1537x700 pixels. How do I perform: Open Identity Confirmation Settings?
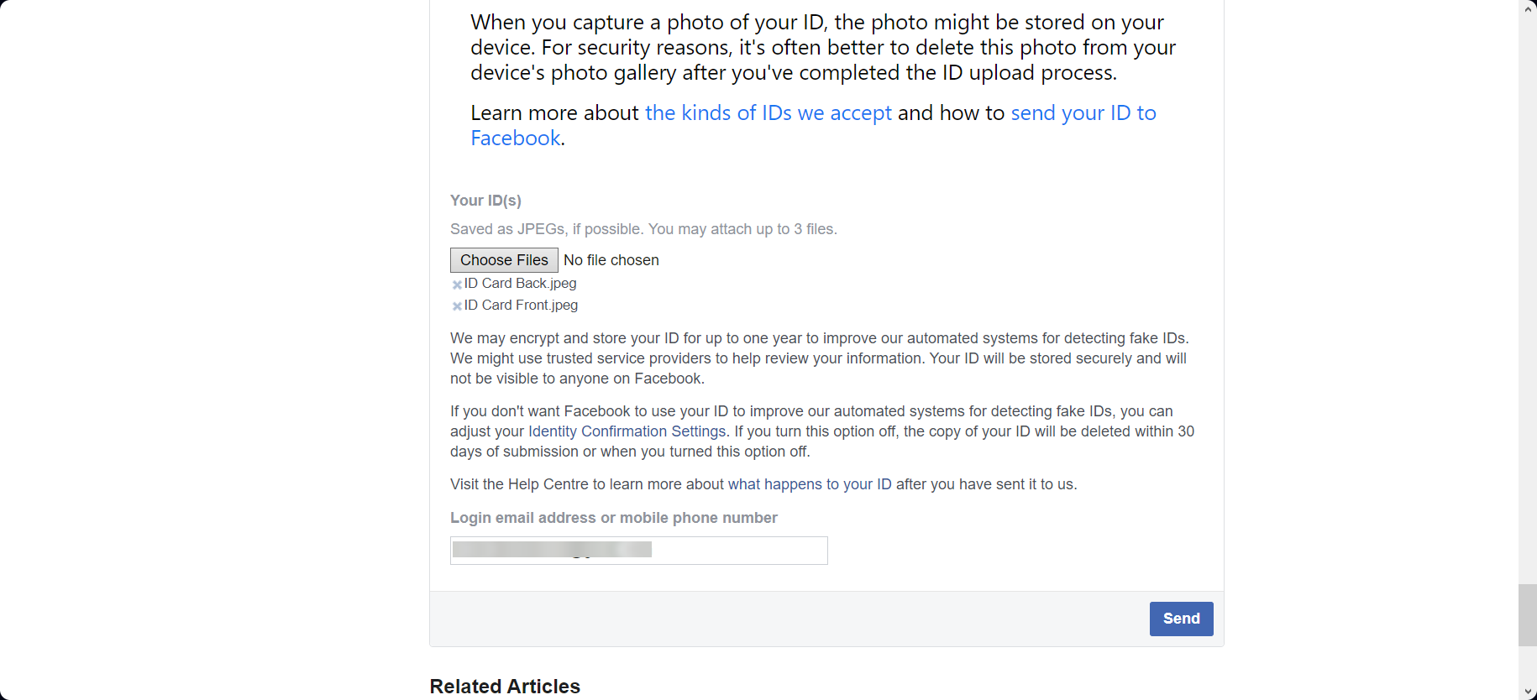(626, 431)
